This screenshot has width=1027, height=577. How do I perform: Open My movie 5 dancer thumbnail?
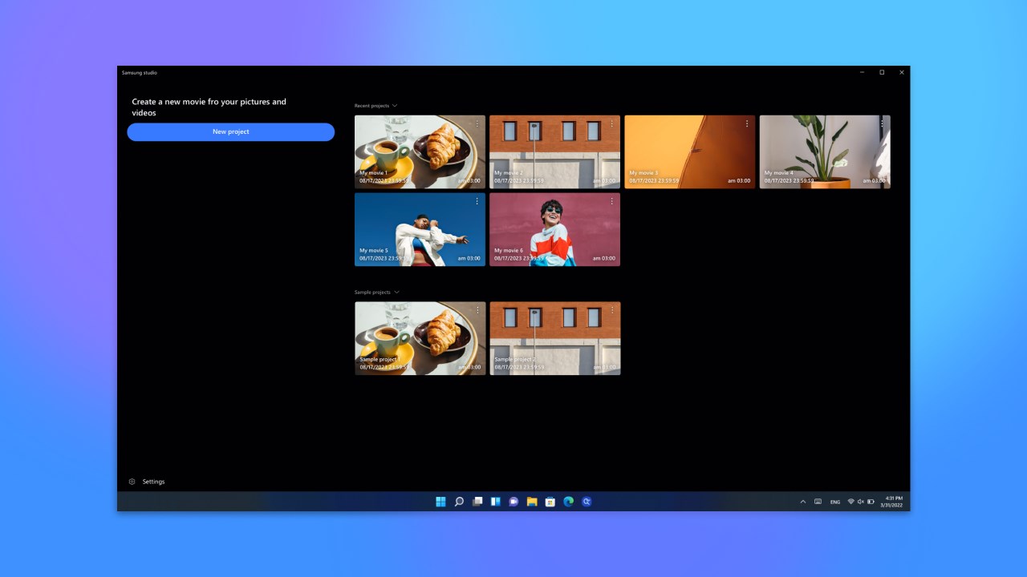[420, 229]
